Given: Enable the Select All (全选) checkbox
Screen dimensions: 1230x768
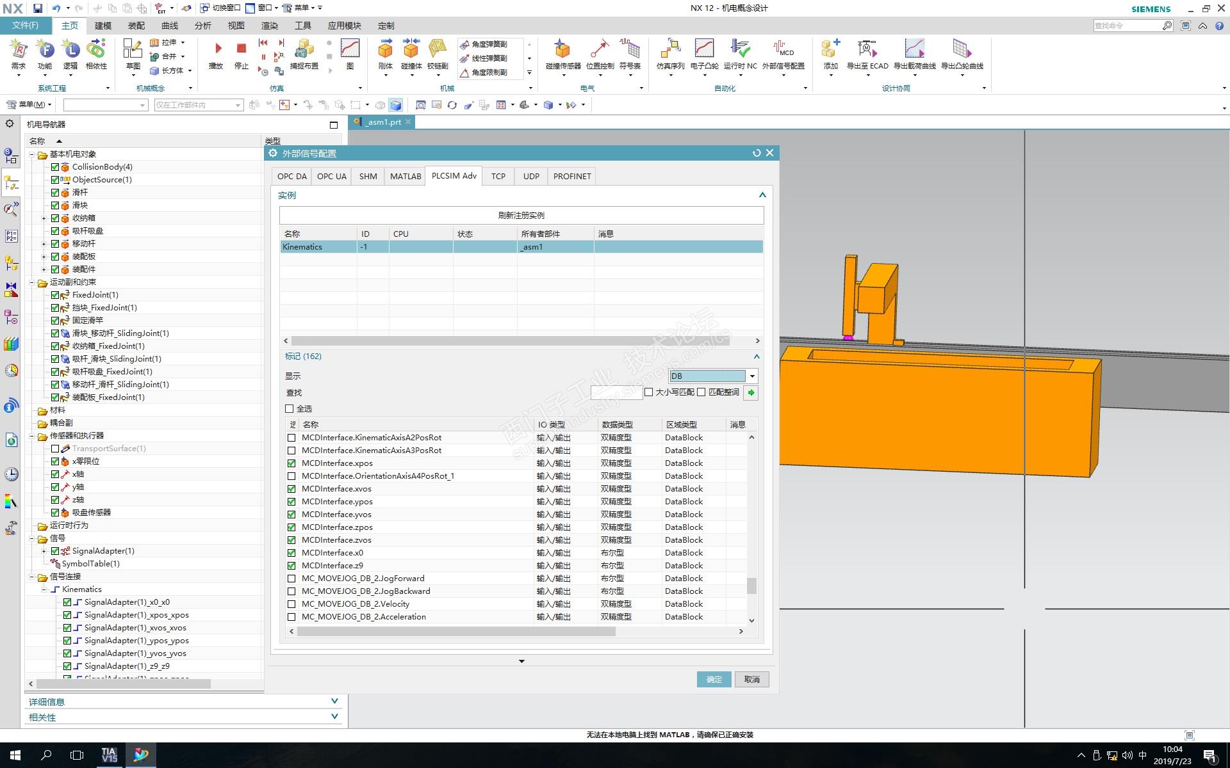Looking at the screenshot, I should point(290,409).
